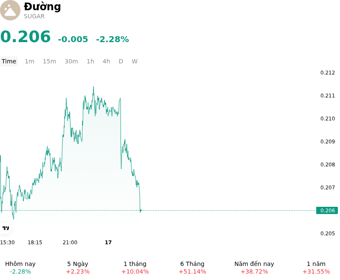Viewport: 340px width, 280px height.
Task: Click the last price dot on chart
Action: pos(141,210)
